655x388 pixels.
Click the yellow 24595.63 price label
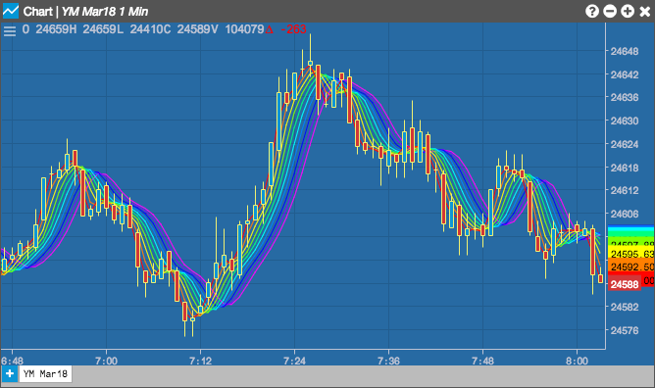coord(631,254)
